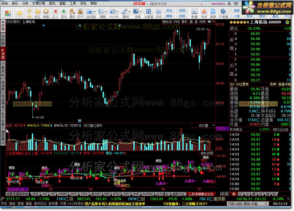Screen dimensions: 294x211
Task: Open the 论股堂 forum icon
Action: point(149,12)
